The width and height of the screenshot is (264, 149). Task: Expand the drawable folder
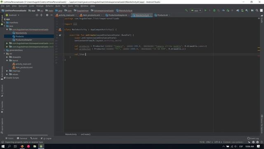[7, 57]
